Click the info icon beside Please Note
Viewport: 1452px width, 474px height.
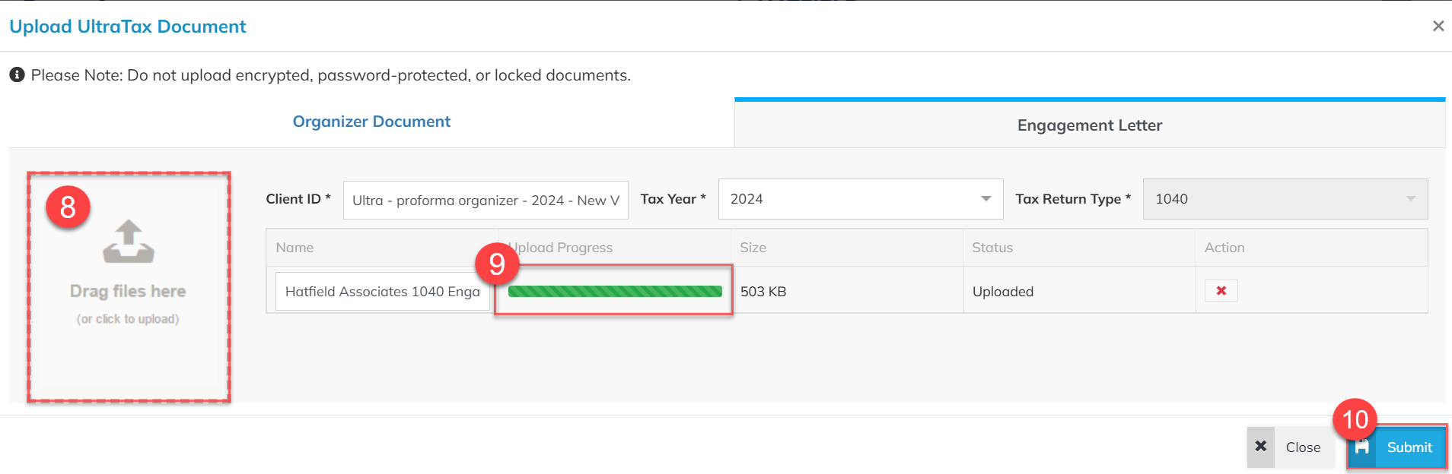[17, 74]
